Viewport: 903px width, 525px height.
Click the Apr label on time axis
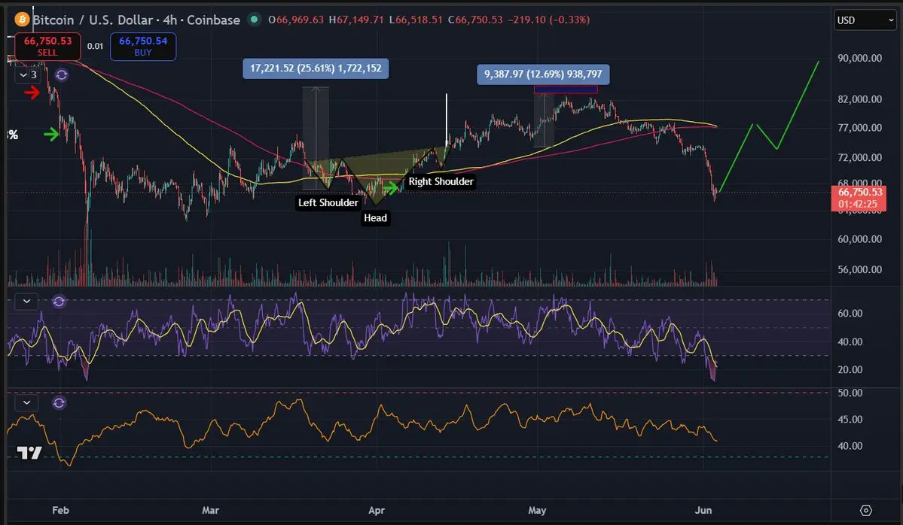[x=377, y=510]
